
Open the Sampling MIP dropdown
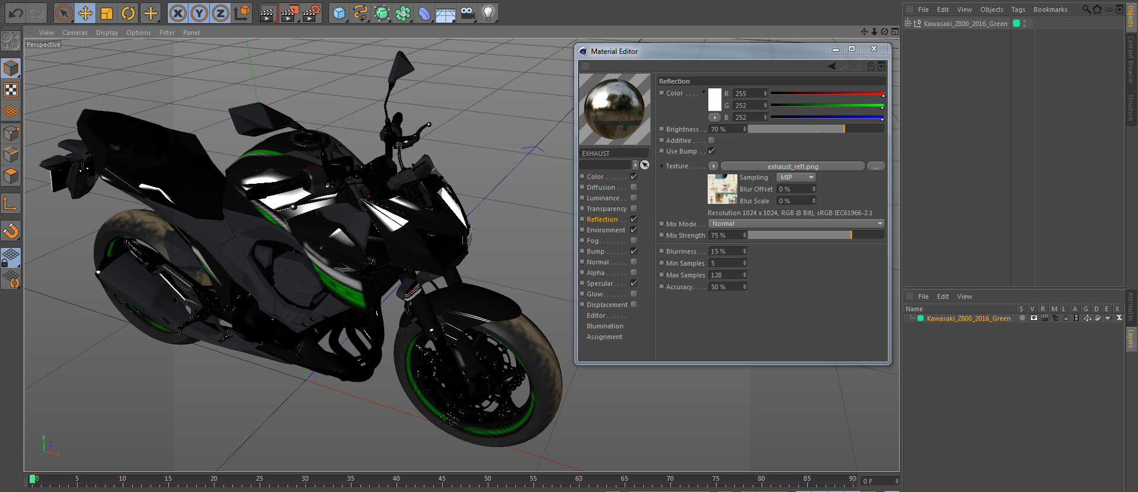(796, 177)
